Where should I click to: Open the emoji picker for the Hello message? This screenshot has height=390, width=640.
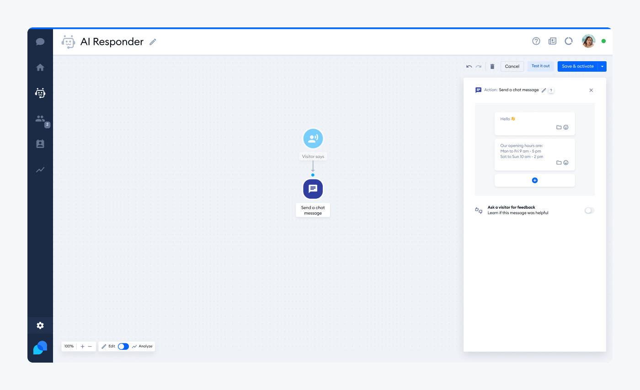566,127
